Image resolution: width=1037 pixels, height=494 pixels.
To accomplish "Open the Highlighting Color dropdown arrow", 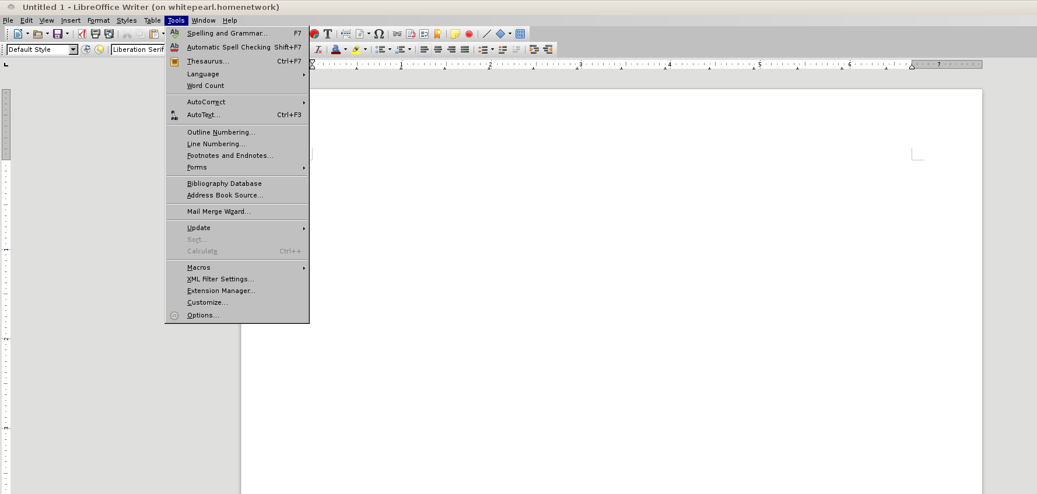I will pos(365,50).
